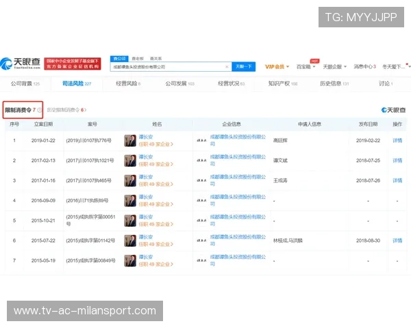Click 任职 49 家企业 link in row 3

pyautogui.click(x=156, y=184)
